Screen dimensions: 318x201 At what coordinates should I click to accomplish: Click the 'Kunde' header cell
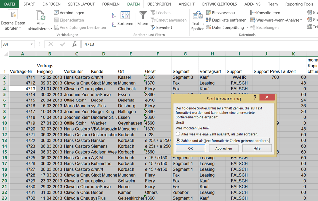click(x=104, y=66)
